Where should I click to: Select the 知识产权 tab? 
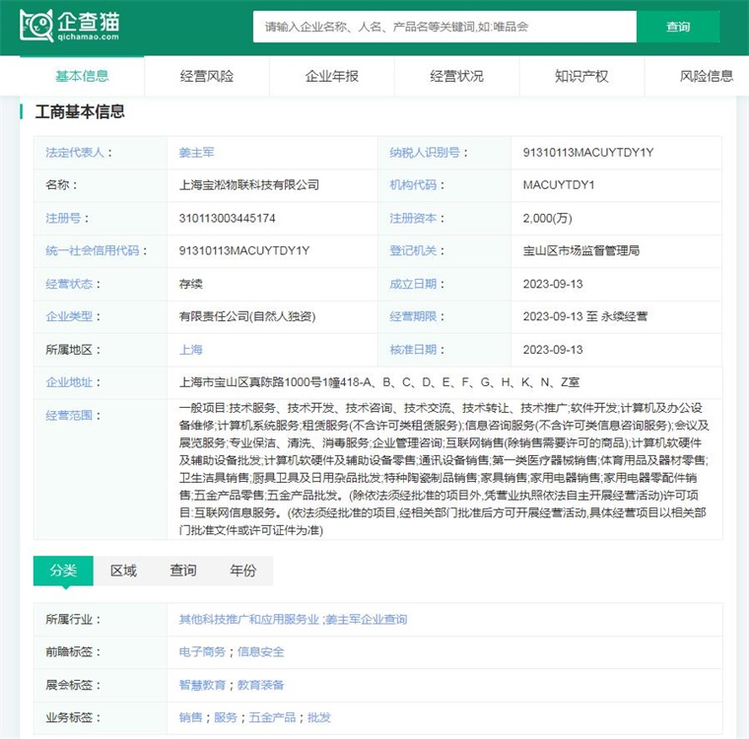[581, 76]
